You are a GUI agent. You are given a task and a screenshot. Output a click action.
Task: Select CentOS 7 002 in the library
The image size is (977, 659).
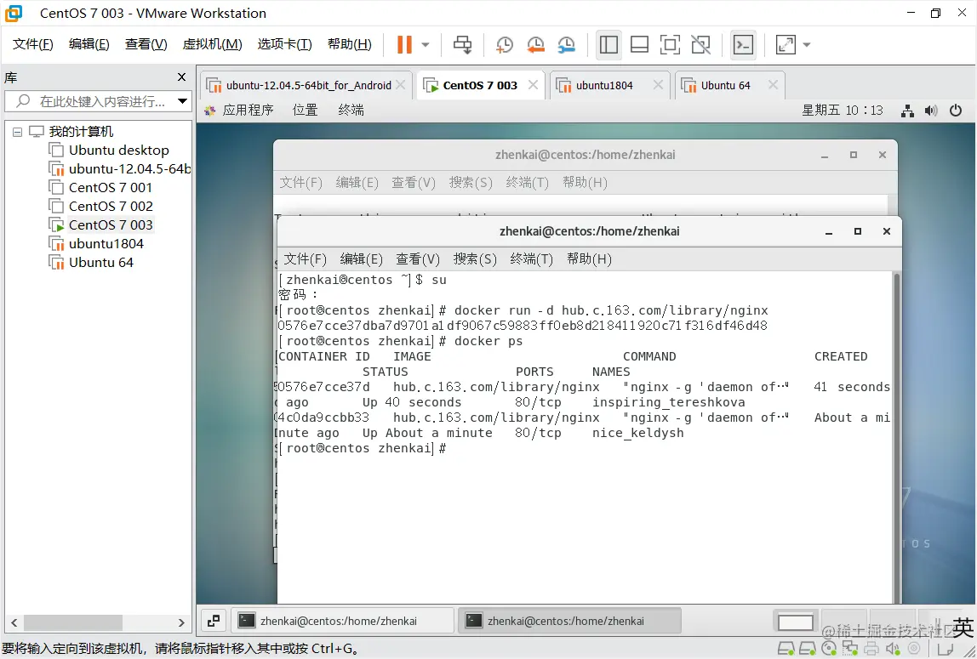pos(111,206)
